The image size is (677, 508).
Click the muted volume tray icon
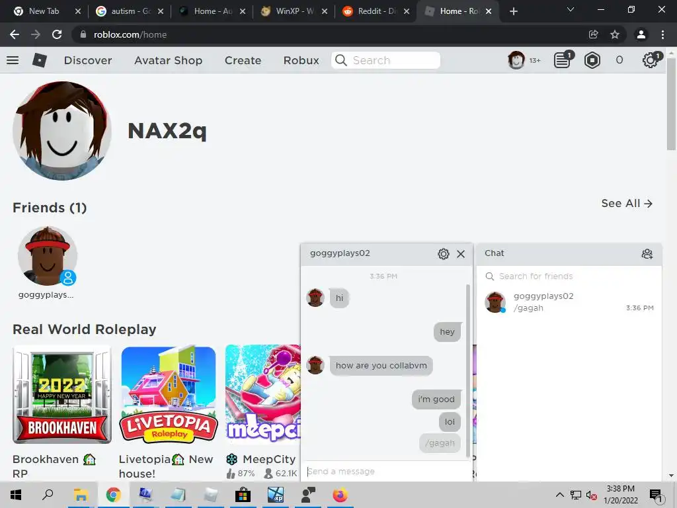(x=591, y=495)
